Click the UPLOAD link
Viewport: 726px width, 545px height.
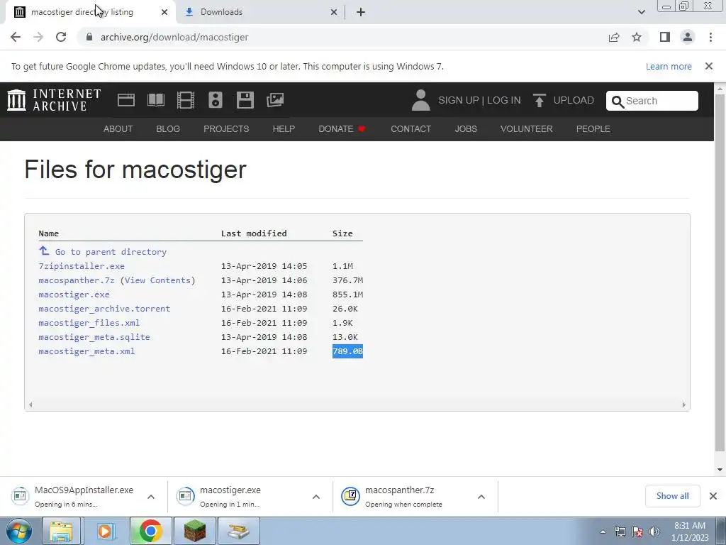point(574,100)
